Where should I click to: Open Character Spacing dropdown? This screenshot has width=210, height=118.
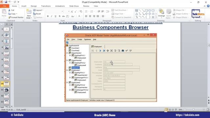coord(68,16)
